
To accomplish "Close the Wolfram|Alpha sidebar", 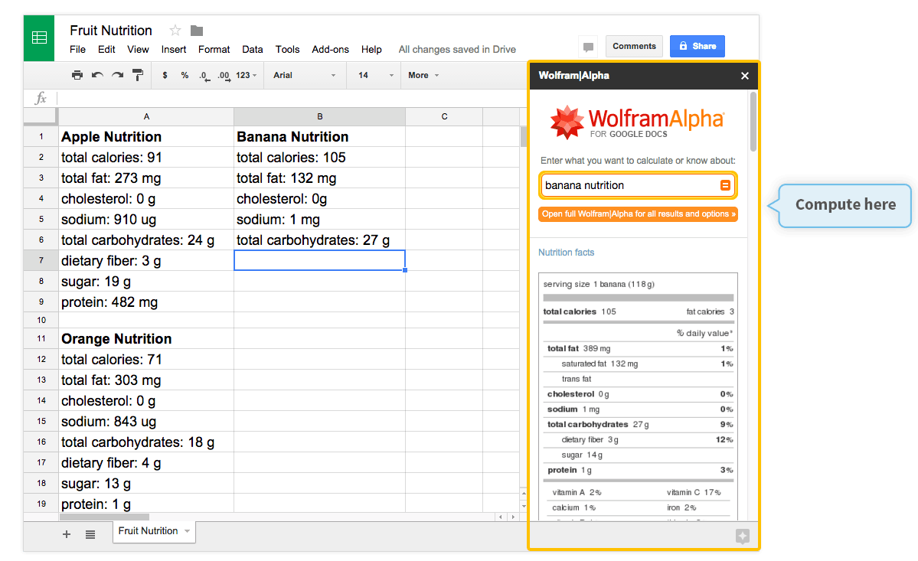I will (745, 76).
